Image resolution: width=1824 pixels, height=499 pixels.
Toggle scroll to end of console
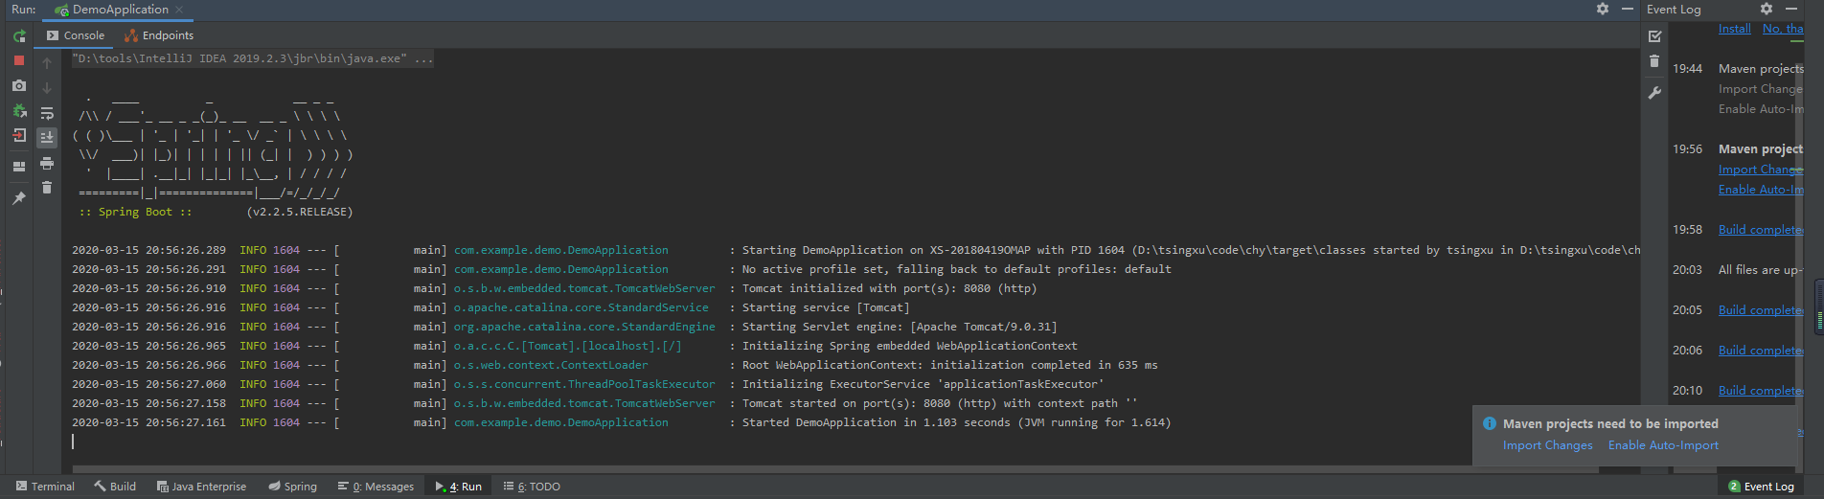46,138
